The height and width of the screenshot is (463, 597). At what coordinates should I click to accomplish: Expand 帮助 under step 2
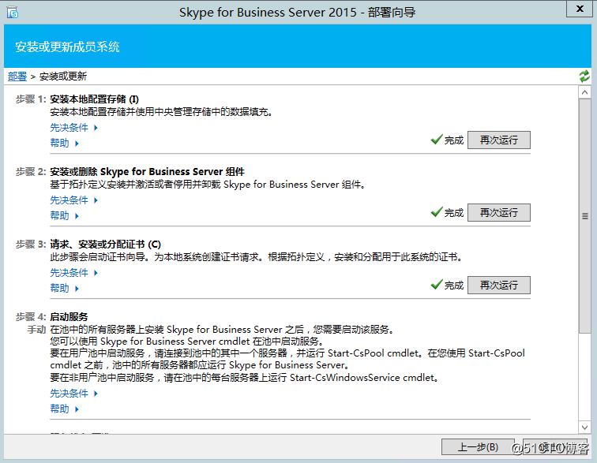point(64,215)
